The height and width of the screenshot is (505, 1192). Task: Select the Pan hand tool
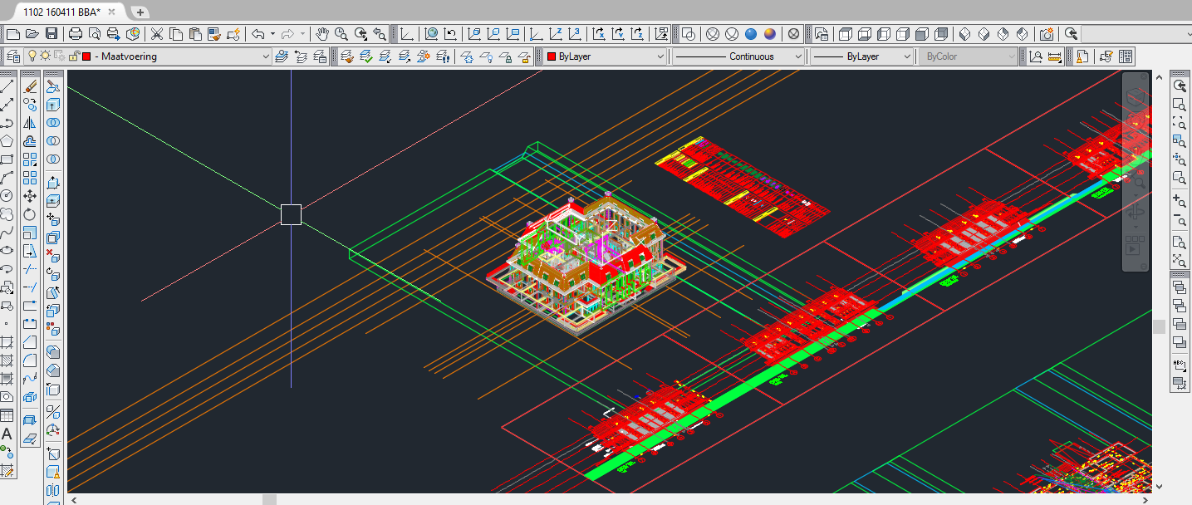(x=321, y=34)
